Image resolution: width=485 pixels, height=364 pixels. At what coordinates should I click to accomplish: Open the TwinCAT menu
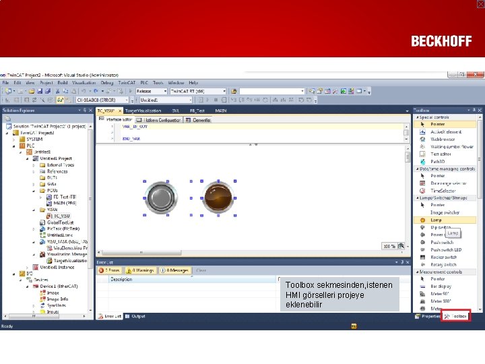click(x=127, y=83)
